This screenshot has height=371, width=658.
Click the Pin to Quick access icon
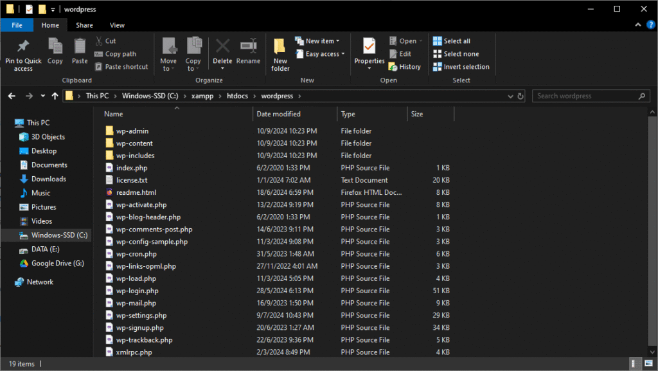click(23, 48)
